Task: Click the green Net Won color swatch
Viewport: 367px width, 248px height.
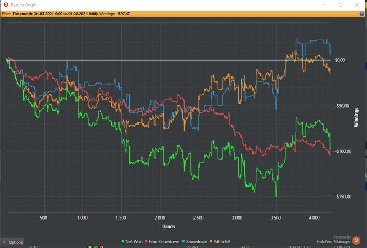Action: [x=123, y=241]
